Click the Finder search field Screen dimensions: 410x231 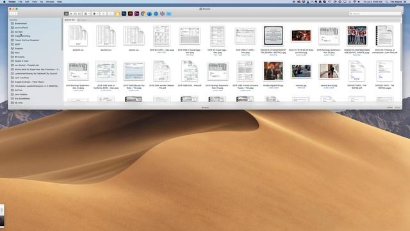pyautogui.click(x=374, y=13)
